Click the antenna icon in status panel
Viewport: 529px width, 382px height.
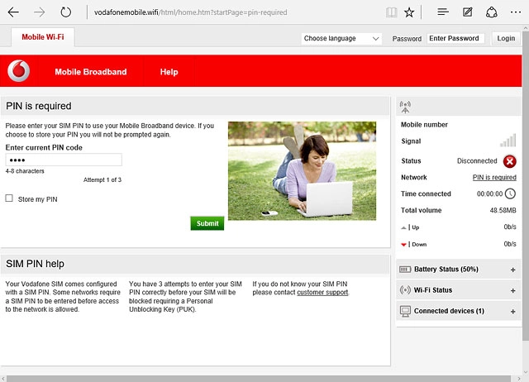pos(404,106)
